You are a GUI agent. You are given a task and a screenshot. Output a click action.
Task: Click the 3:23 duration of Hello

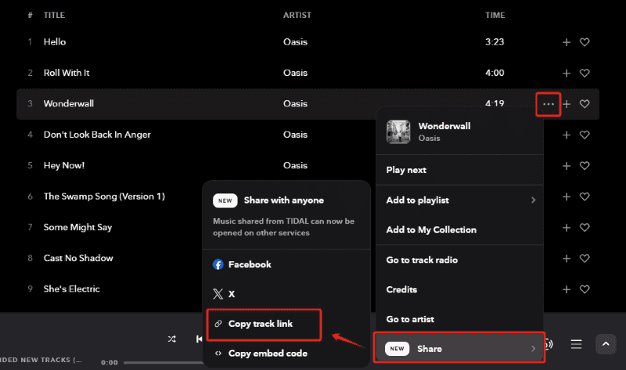click(x=495, y=42)
